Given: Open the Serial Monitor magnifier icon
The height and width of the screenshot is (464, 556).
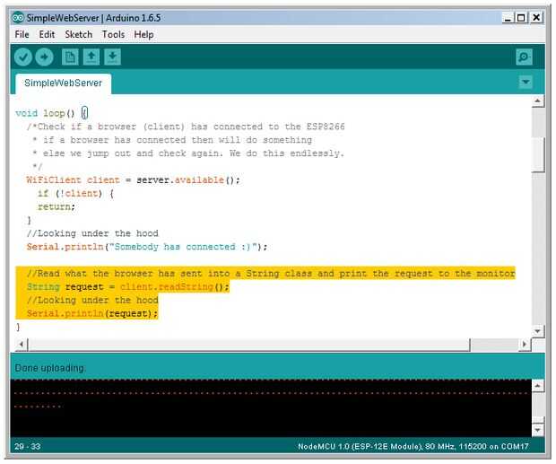Looking at the screenshot, I should pos(524,57).
